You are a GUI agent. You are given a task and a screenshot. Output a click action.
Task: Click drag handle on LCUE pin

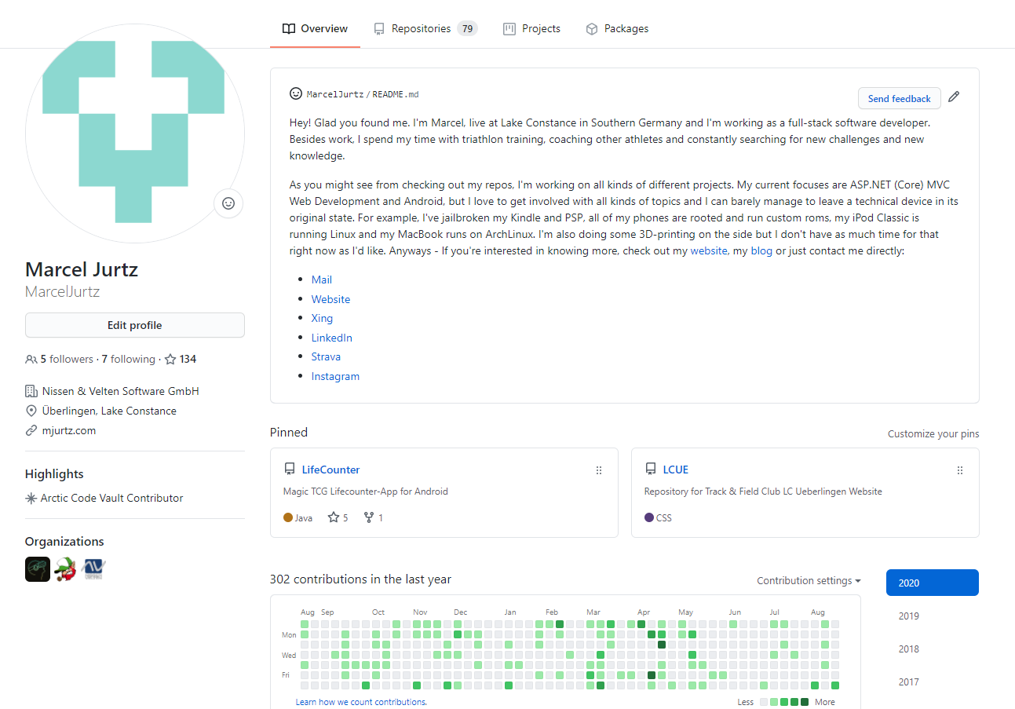tap(959, 470)
